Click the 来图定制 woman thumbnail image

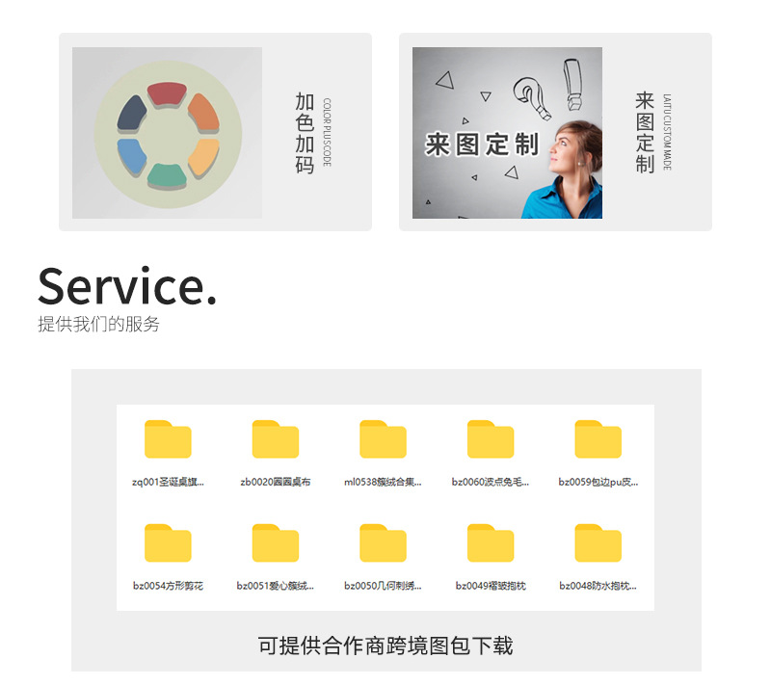coord(507,133)
